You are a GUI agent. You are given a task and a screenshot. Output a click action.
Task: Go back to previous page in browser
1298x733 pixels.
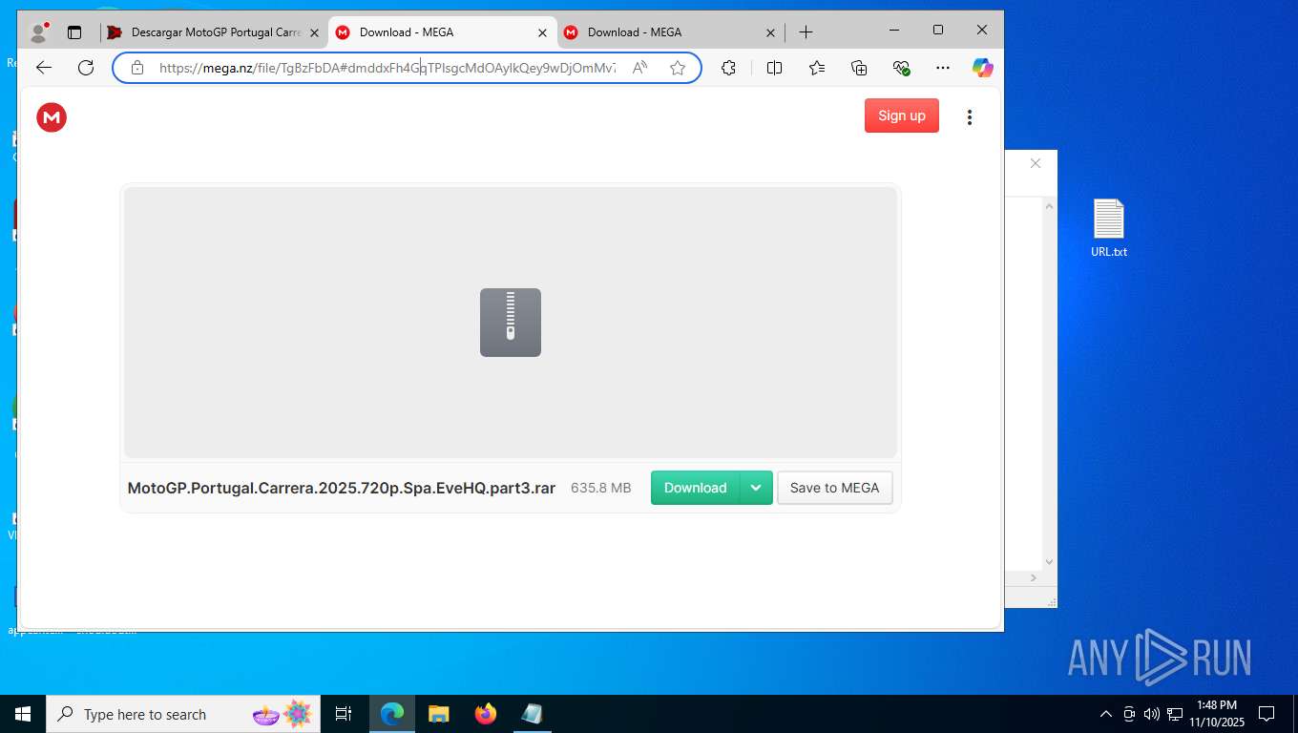pos(44,68)
